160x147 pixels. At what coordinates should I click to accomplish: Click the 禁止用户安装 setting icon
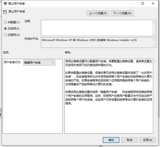pos(5,12)
